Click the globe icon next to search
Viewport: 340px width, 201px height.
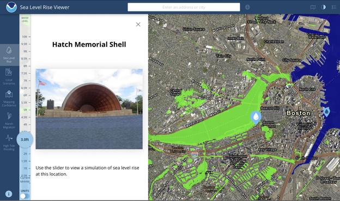point(247,7)
